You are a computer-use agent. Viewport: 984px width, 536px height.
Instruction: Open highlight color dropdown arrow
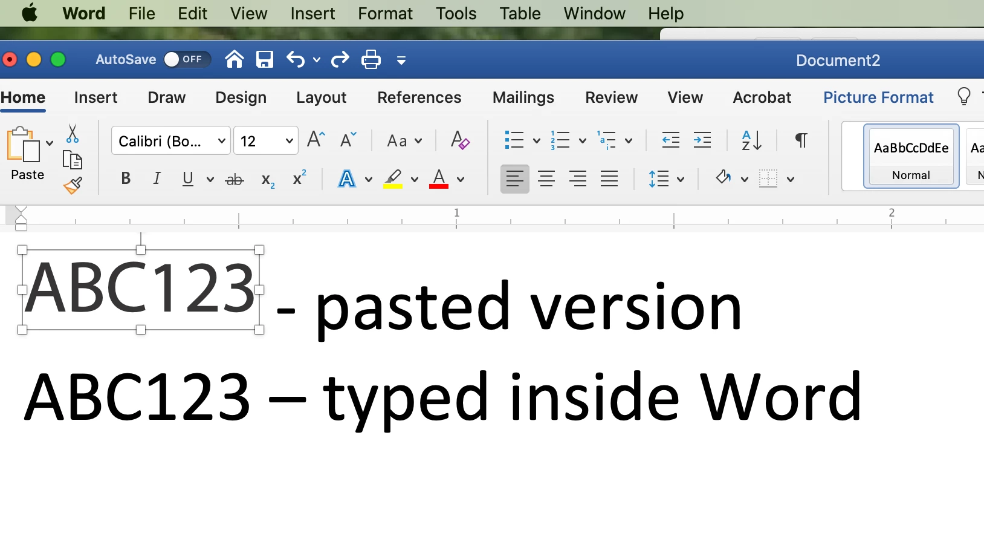[x=414, y=180]
